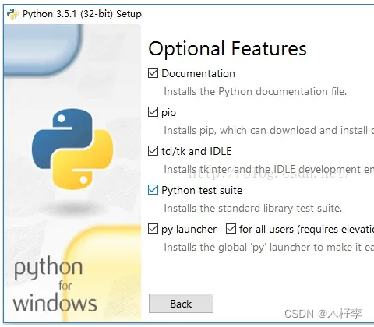Image resolution: width=374 pixels, height=327 pixels.
Task: Toggle the pip checkbox
Action: (x=153, y=112)
